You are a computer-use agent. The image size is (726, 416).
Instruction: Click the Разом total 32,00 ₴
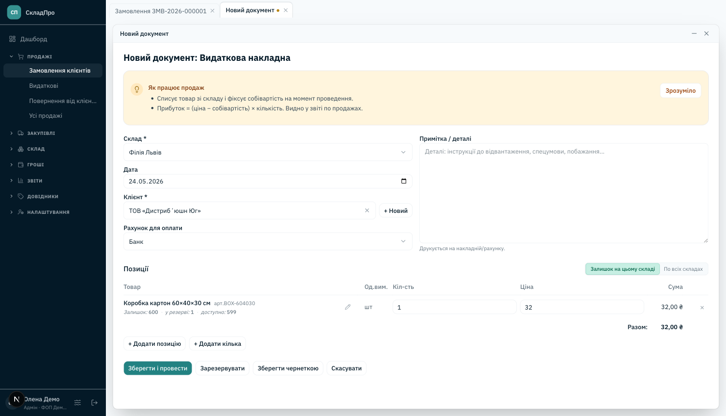coord(672,327)
